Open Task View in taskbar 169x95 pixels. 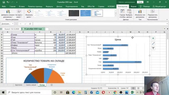pos(61,92)
